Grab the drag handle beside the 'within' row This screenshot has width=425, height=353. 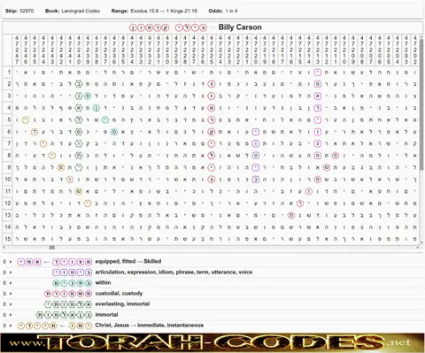click(x=4, y=283)
